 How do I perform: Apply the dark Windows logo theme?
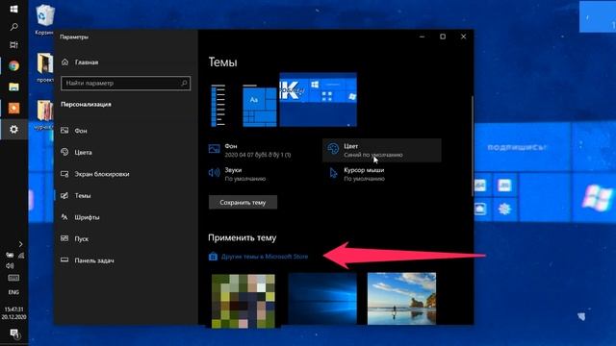click(322, 299)
